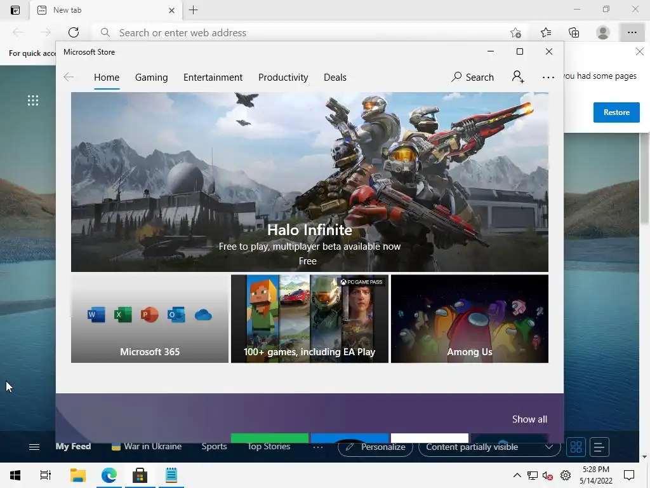
Task: Open Search in Microsoft Store
Action: [472, 77]
